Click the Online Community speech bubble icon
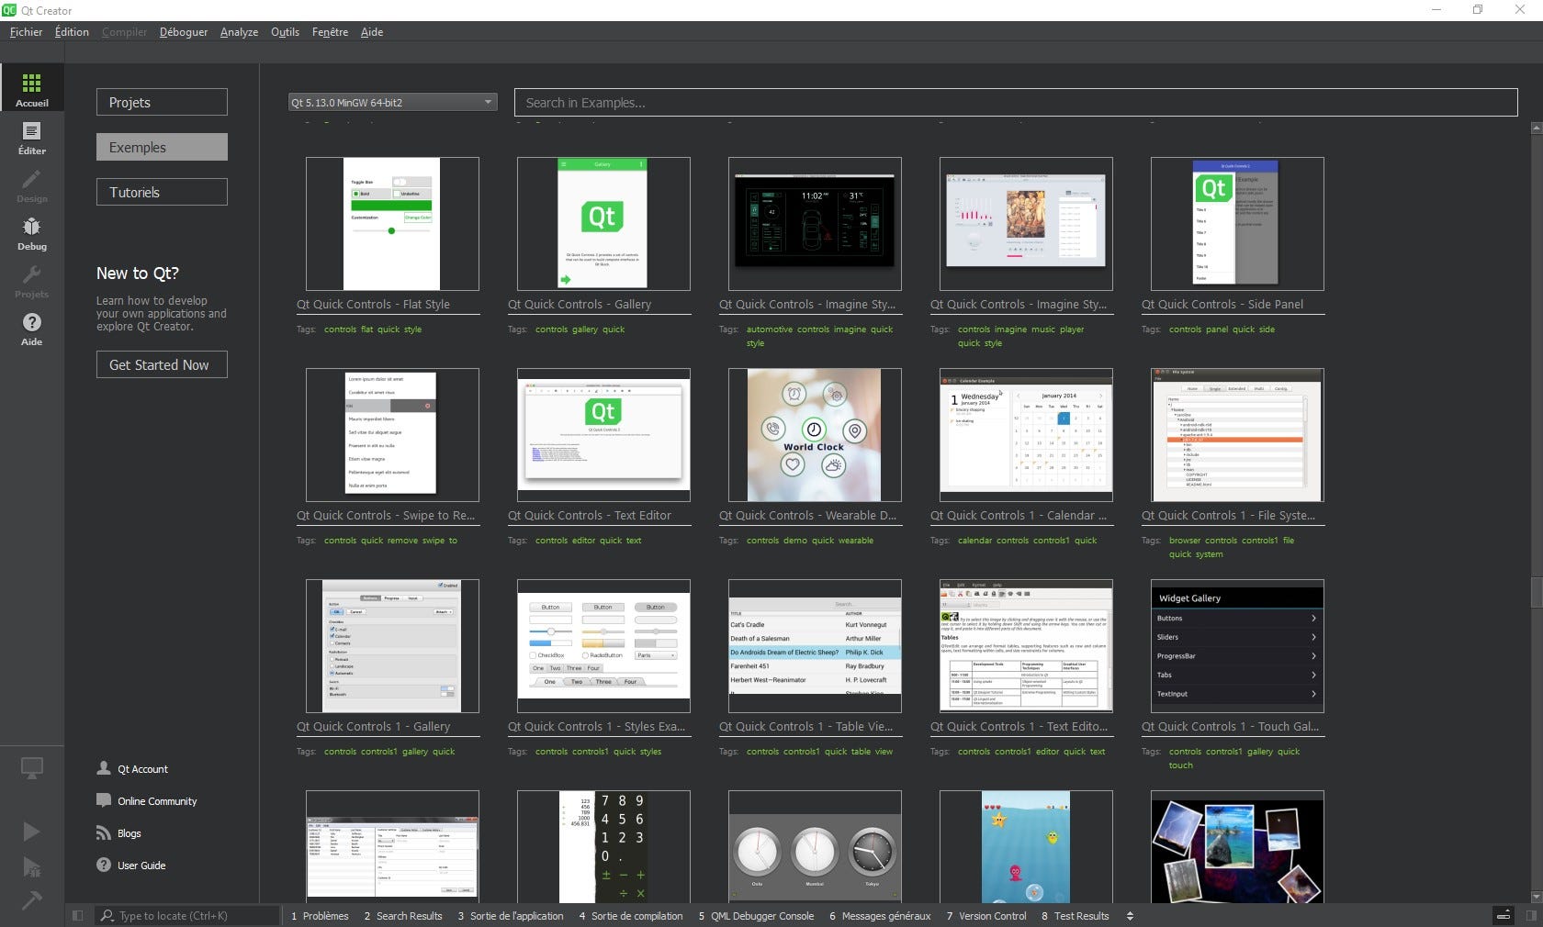This screenshot has width=1543, height=927. 104,800
